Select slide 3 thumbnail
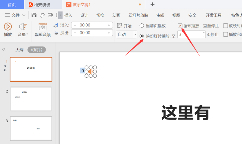This screenshot has width=242, height=144. [31, 129]
